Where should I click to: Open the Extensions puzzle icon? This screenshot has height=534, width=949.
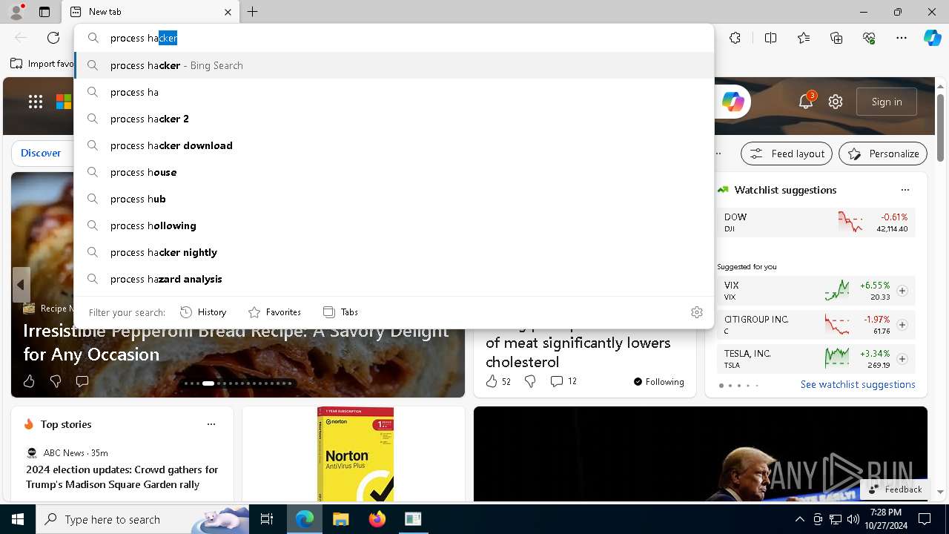click(x=735, y=38)
